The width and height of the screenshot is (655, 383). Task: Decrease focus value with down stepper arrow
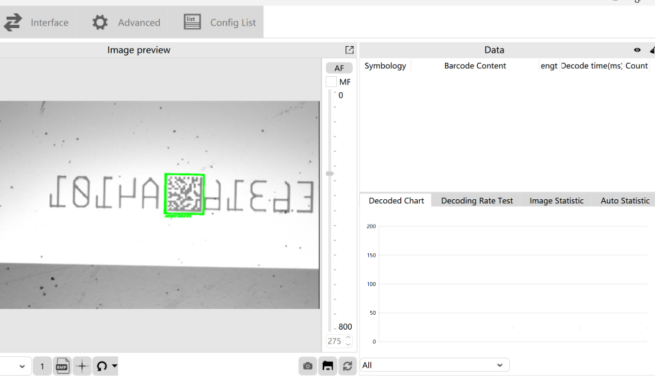point(348,345)
